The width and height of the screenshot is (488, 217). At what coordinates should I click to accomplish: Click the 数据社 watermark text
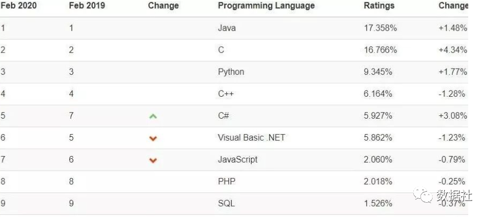(454, 196)
